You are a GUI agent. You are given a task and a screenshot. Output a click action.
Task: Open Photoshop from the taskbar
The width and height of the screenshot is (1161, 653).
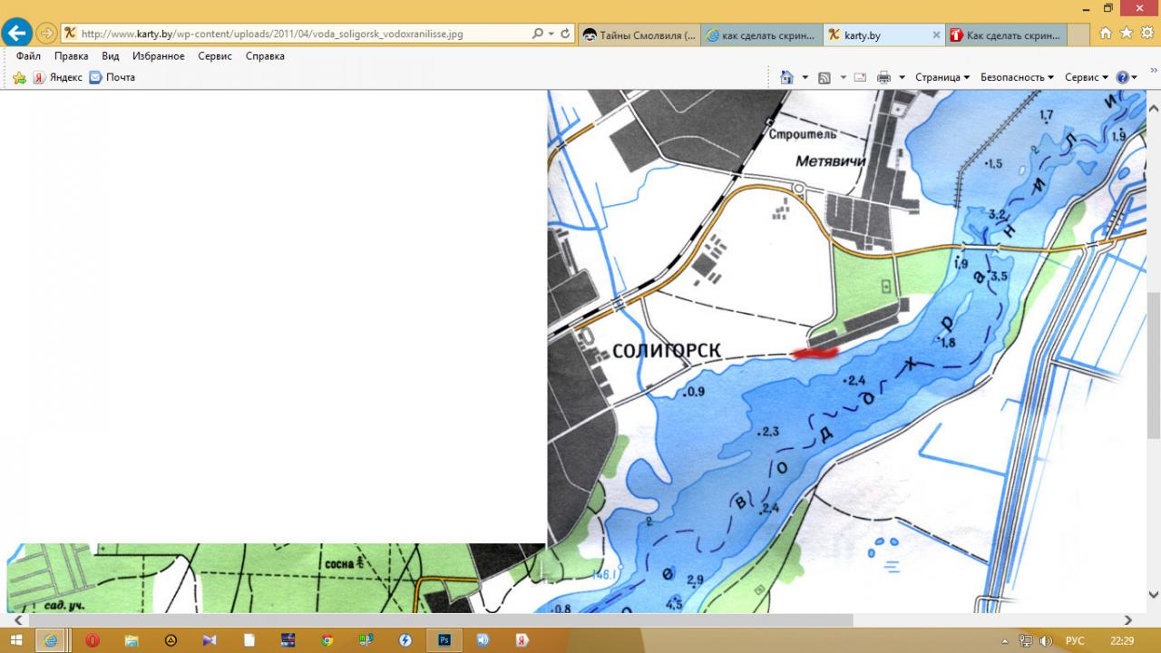click(x=444, y=640)
